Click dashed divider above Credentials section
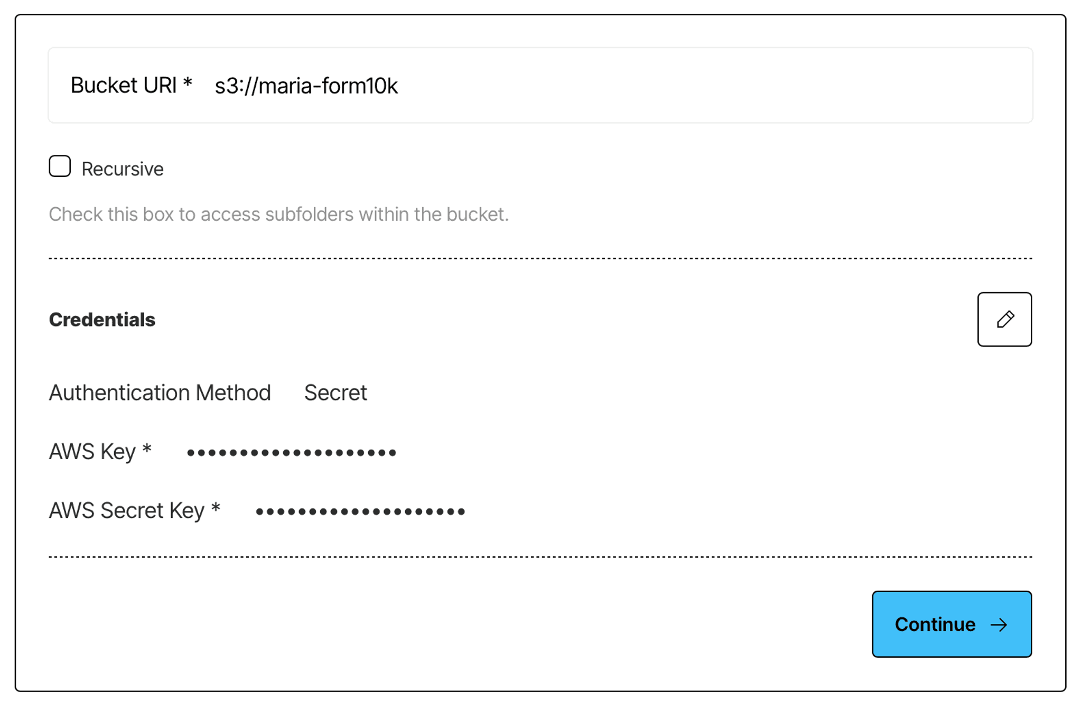This screenshot has width=1082, height=708. pos(540,258)
